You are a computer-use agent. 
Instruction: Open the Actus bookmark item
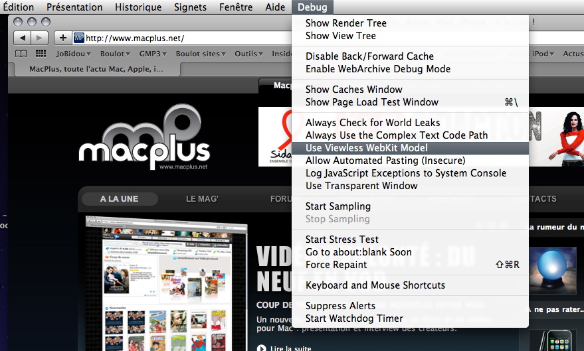point(573,54)
